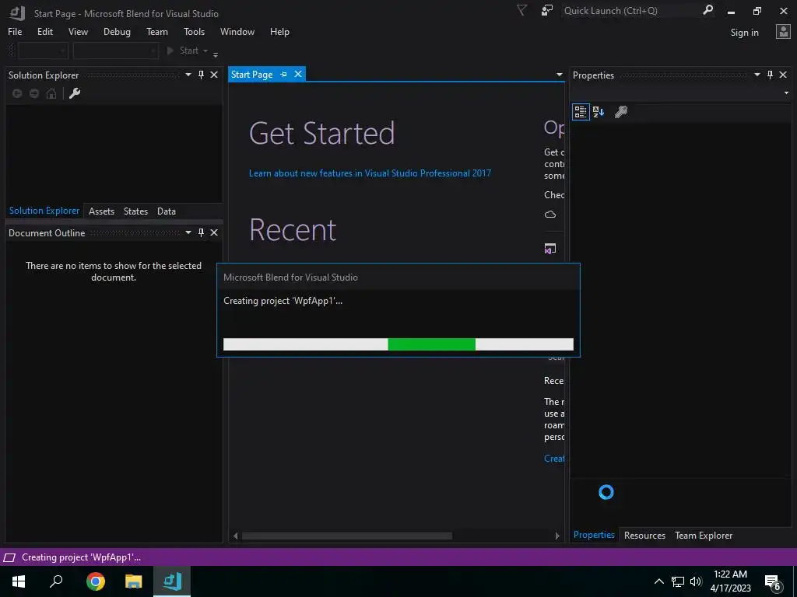
Task: Click Blend for Visual Studio taskbar icon
Action: [172, 581]
